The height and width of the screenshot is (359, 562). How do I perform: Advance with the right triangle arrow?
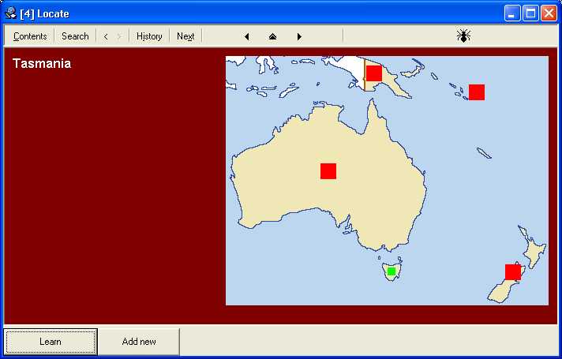pos(299,36)
